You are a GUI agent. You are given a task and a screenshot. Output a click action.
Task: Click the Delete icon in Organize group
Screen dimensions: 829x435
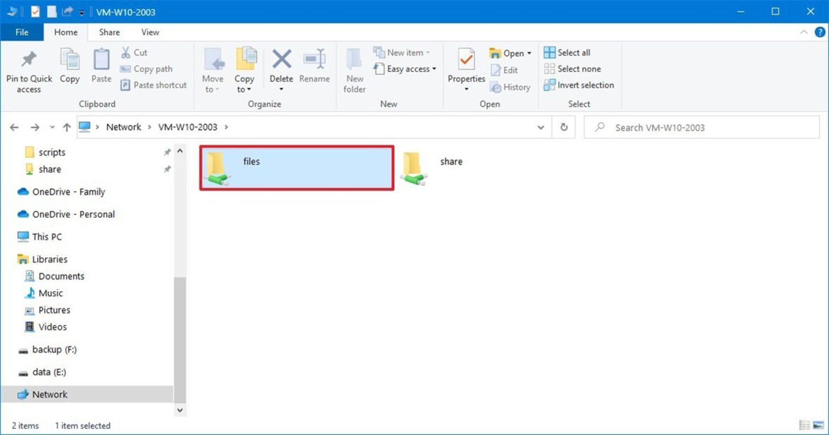tap(281, 60)
